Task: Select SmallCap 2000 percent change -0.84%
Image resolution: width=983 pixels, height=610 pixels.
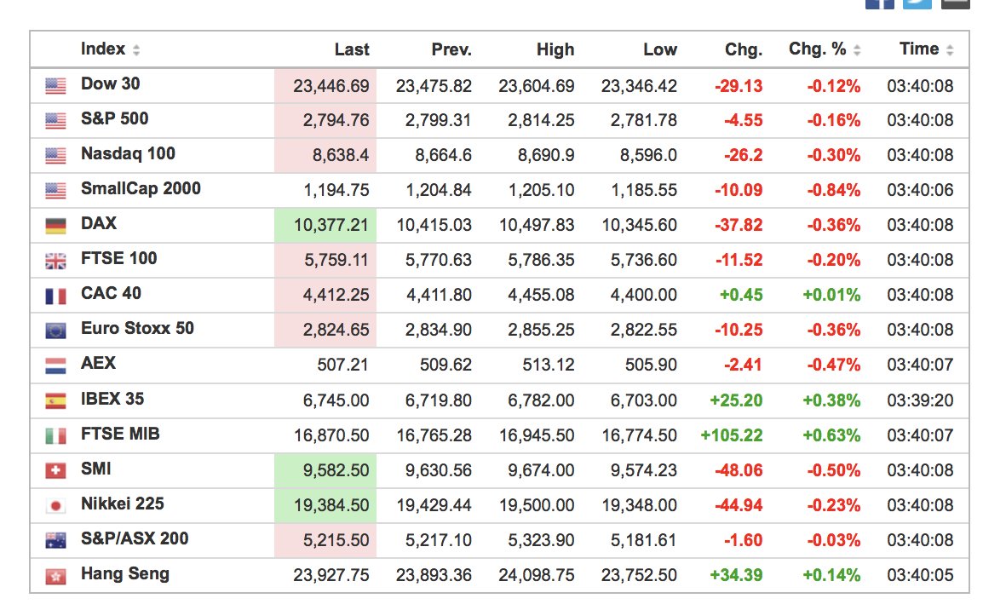Action: pyautogui.click(x=834, y=190)
